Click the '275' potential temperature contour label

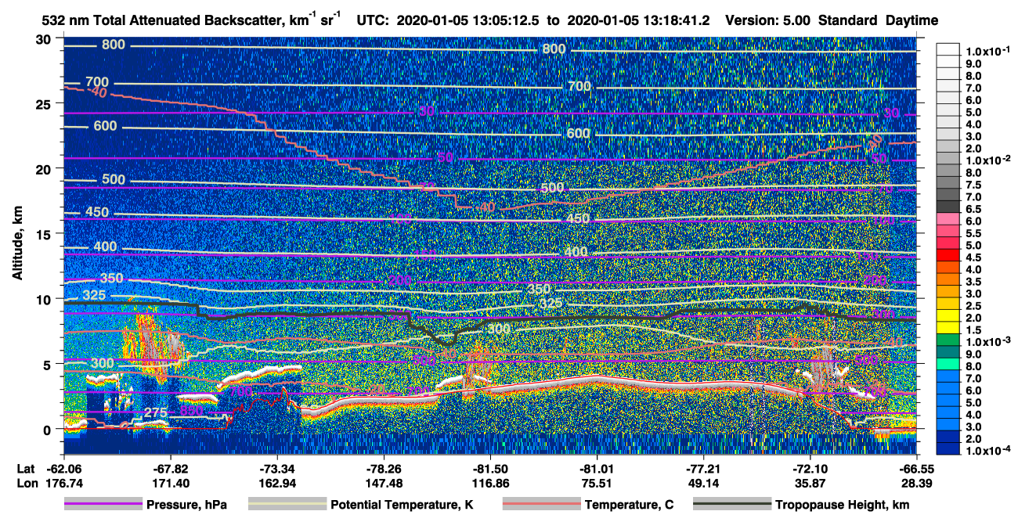[157, 413]
